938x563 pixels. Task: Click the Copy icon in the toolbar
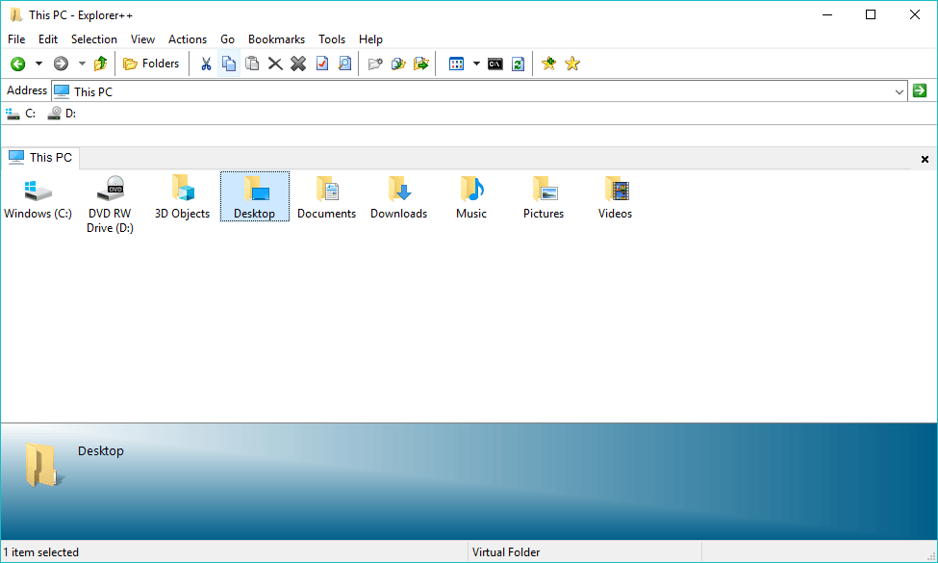click(x=228, y=64)
